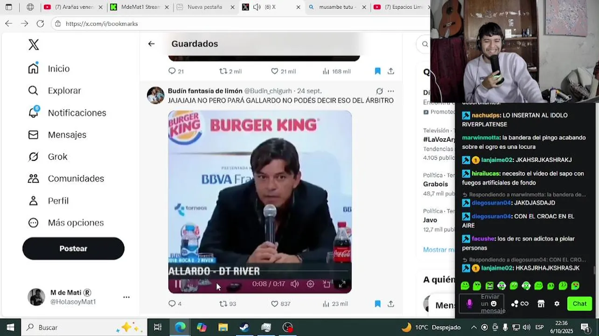Screen dimensions: 599x336
Task: Remove bookmark on Budín tweet
Action: 377,303
